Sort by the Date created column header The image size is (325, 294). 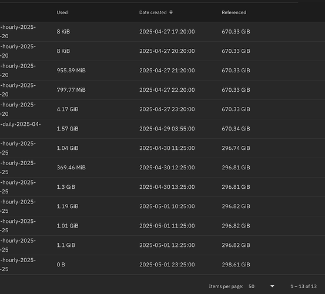coord(153,12)
